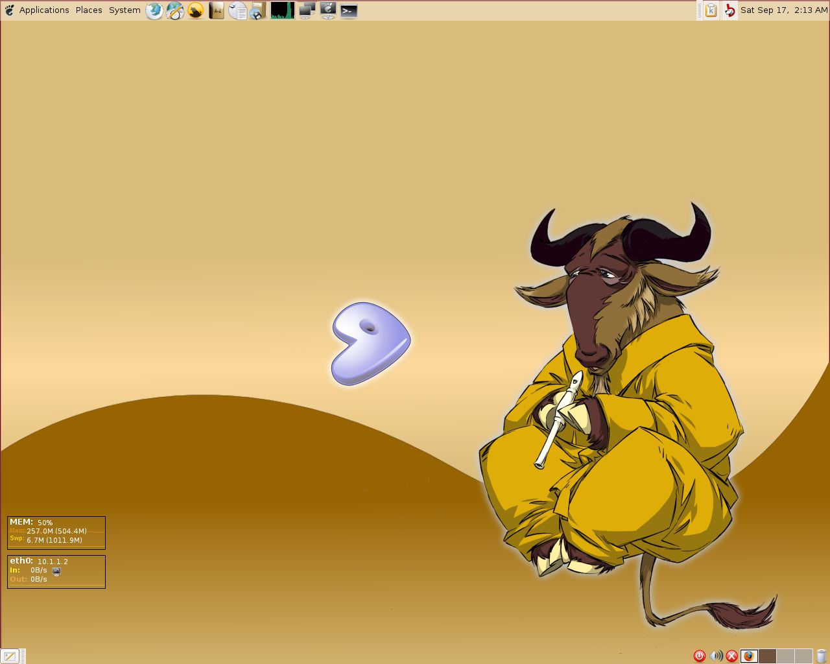Switch to the first workspace with Firefox
The height and width of the screenshot is (664, 830).
pos(749,656)
